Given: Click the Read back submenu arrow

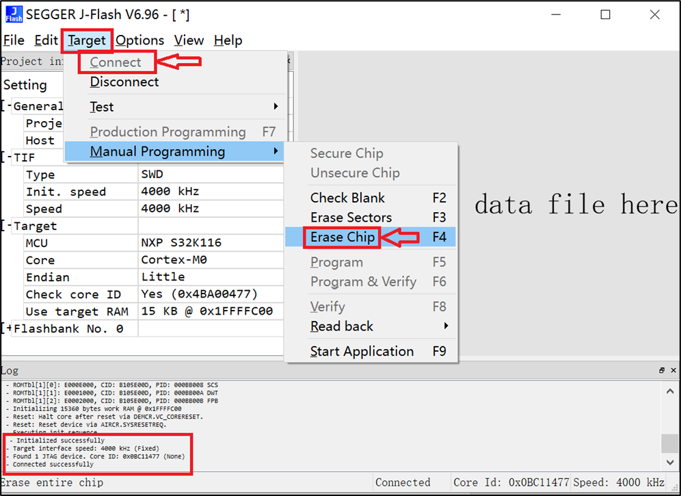Looking at the screenshot, I should pos(446,326).
